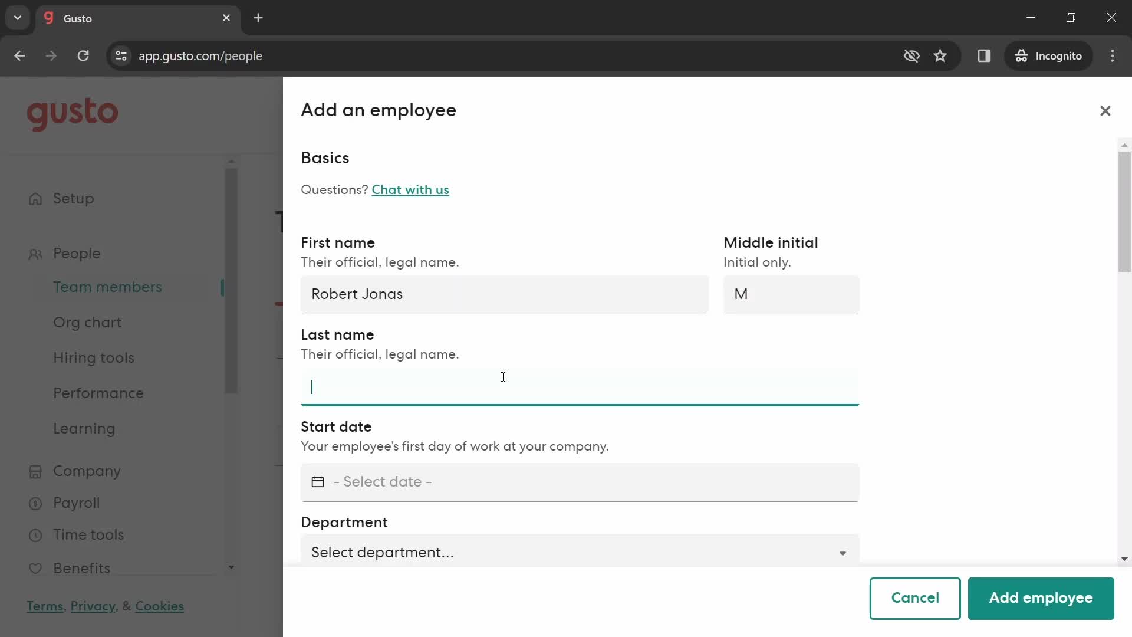
Task: Select the Performance menu item
Action: 98,393
